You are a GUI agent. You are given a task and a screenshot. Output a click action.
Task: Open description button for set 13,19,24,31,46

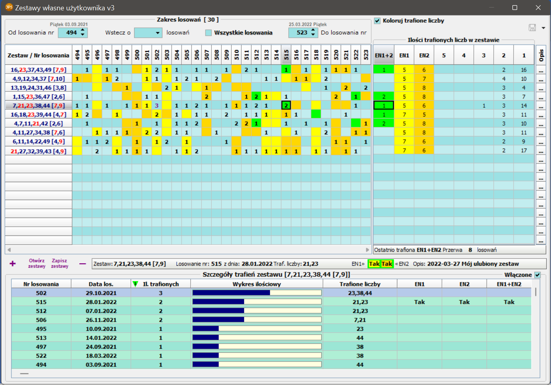(x=541, y=88)
